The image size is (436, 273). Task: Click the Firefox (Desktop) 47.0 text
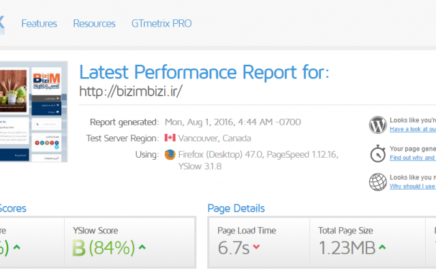[x=221, y=154]
